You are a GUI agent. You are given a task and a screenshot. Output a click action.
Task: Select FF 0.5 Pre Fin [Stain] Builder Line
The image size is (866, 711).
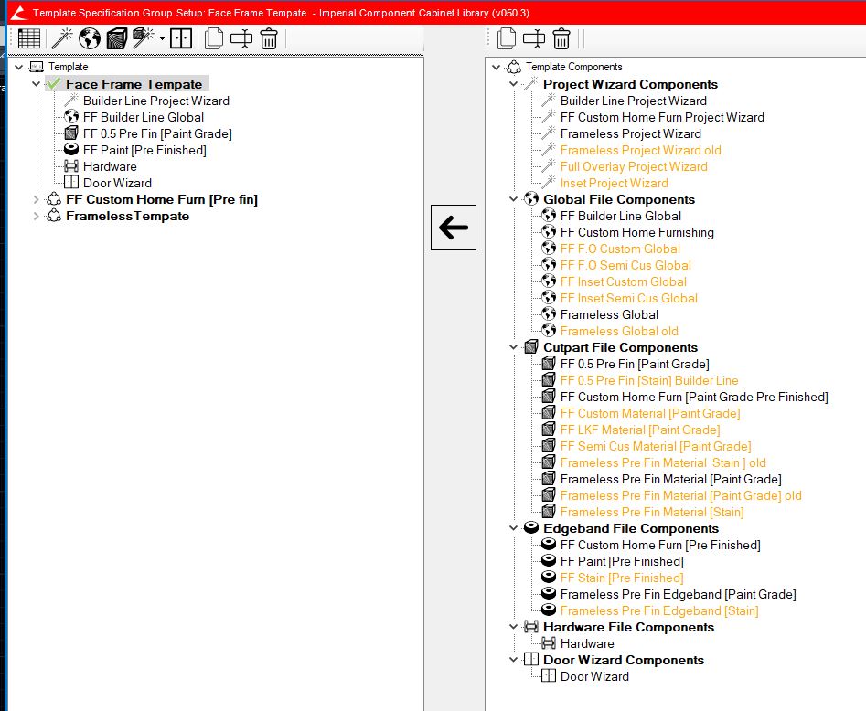pos(649,380)
